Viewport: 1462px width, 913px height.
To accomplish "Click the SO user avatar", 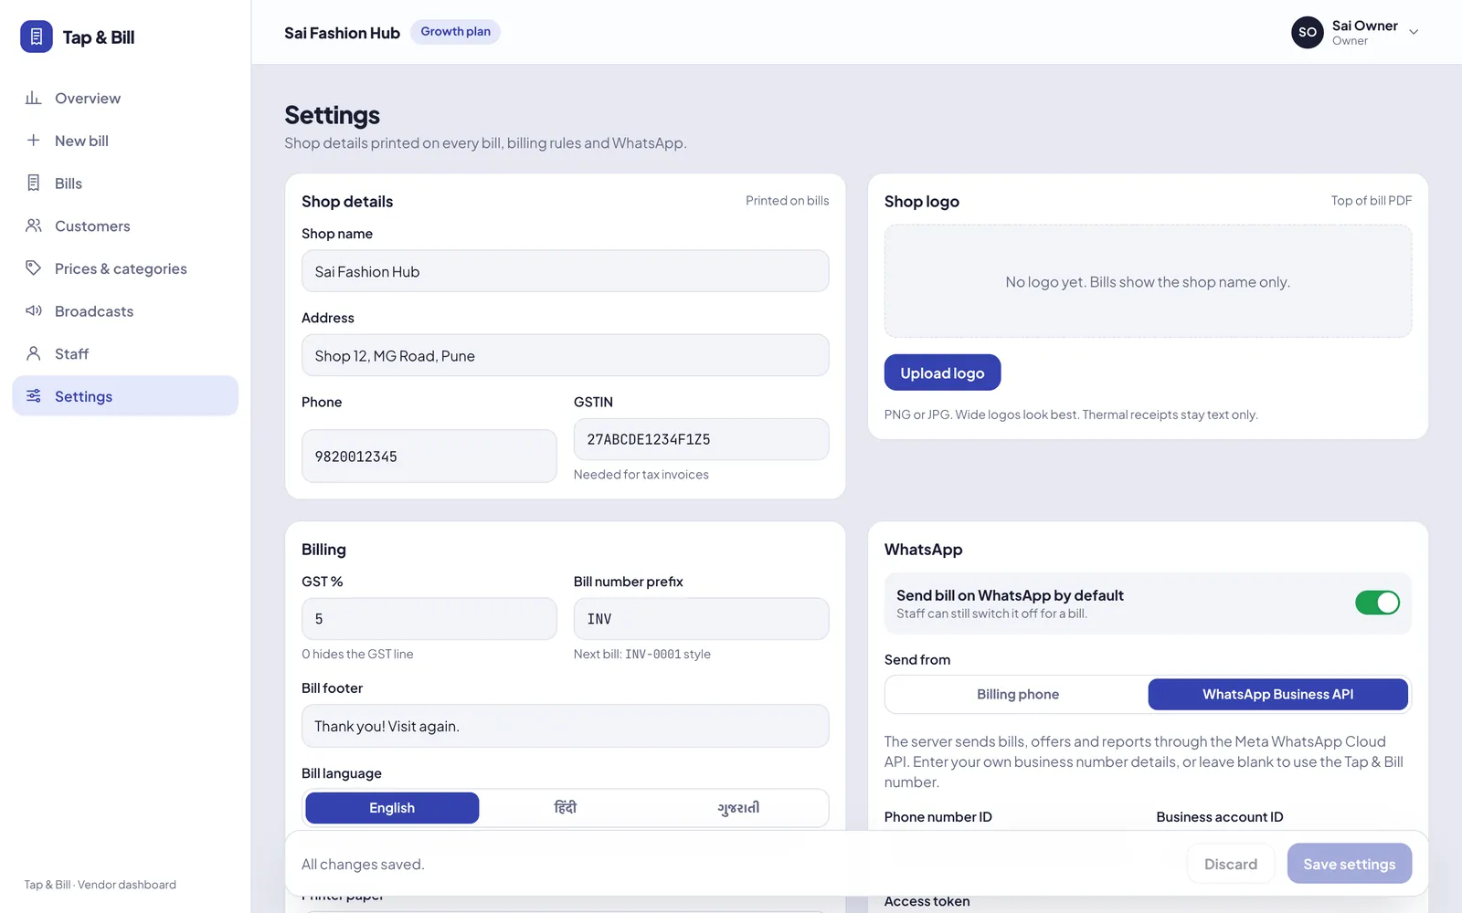I will point(1308,32).
